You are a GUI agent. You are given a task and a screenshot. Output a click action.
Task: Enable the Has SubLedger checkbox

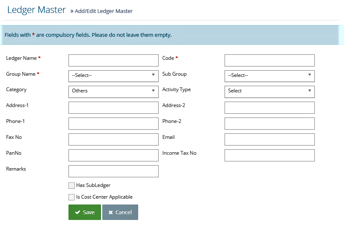[71, 185]
